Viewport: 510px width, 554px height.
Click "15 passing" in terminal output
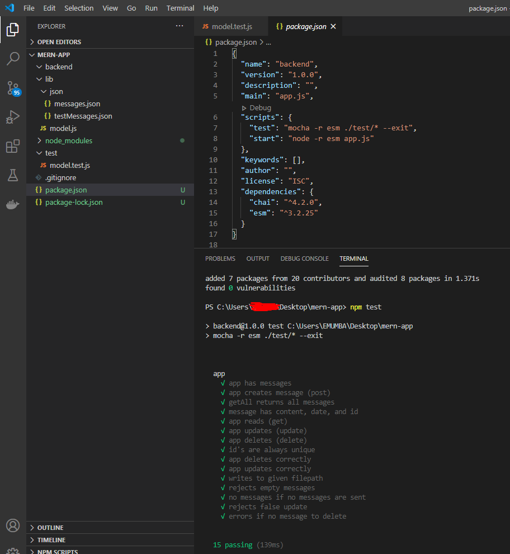233,545
